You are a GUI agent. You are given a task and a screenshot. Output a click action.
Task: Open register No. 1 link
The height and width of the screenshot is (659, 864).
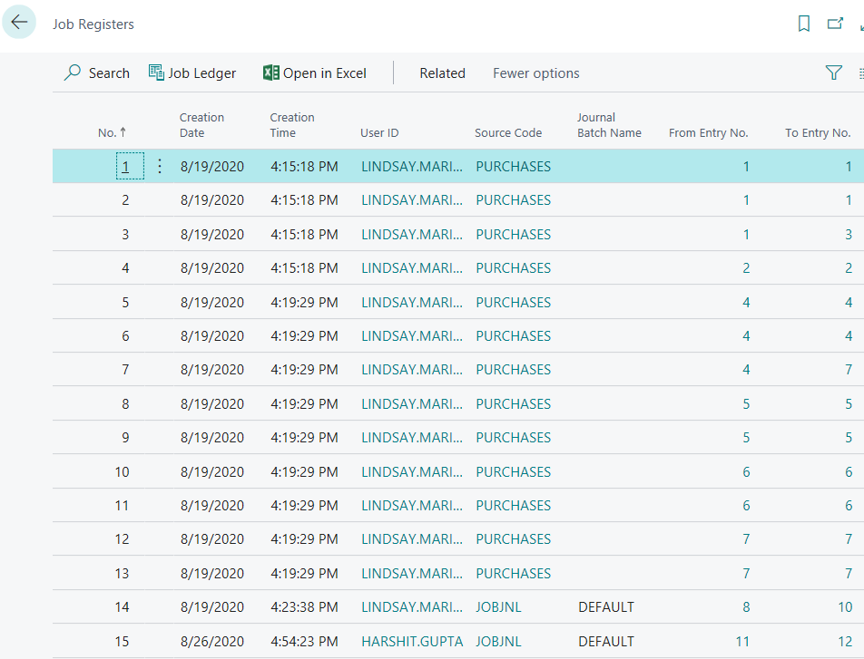click(x=126, y=167)
